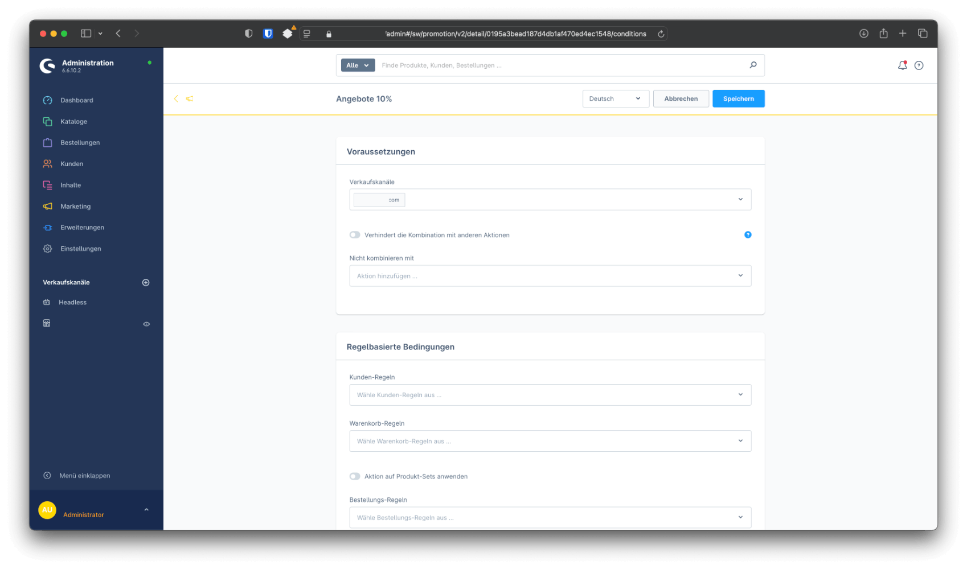Open the Deutsch language dropdown
Image resolution: width=967 pixels, height=569 pixels.
pyautogui.click(x=615, y=98)
